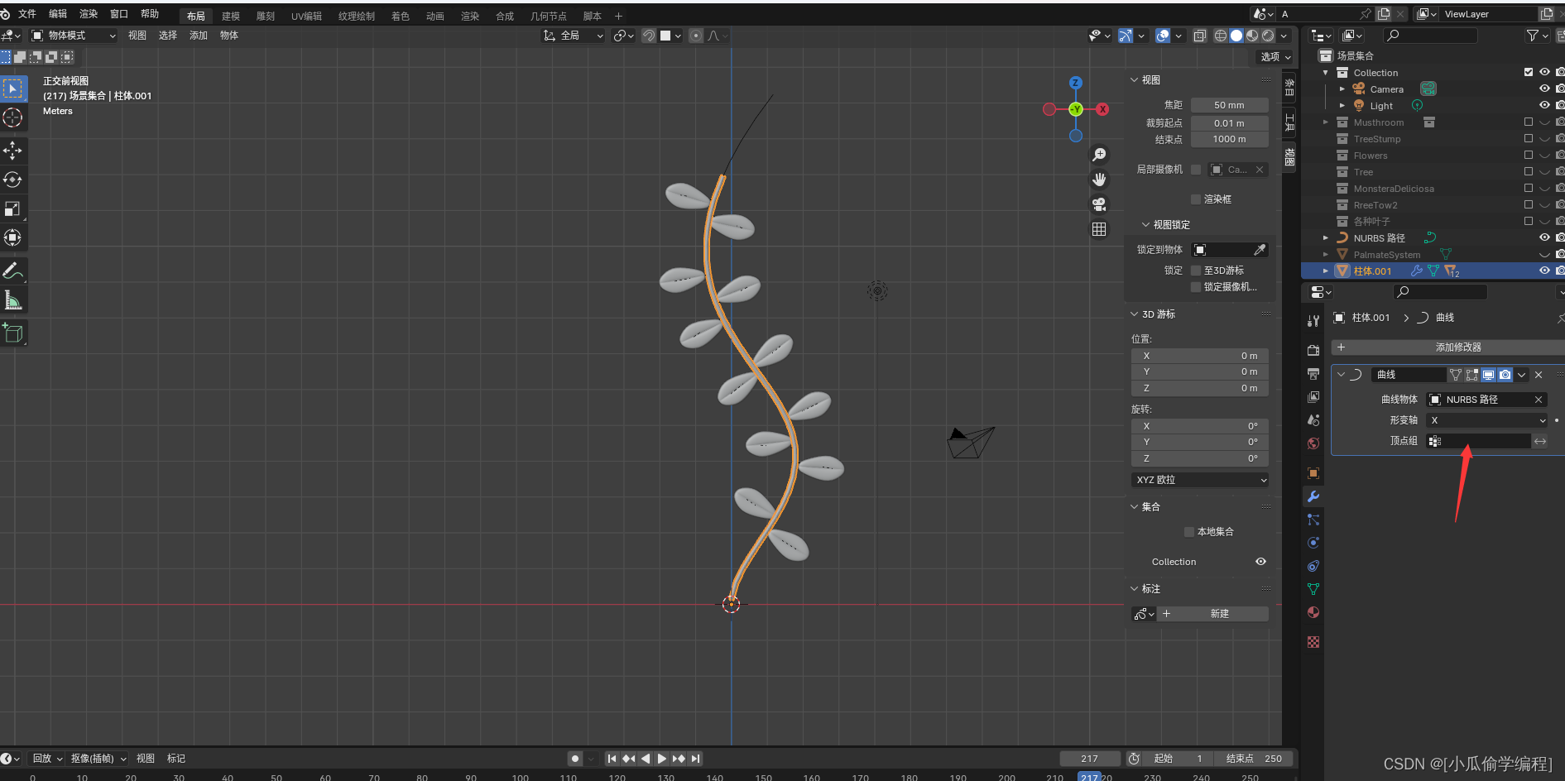1565x781 pixels.
Task: Open the World properties tab icon
Action: coord(1313,443)
